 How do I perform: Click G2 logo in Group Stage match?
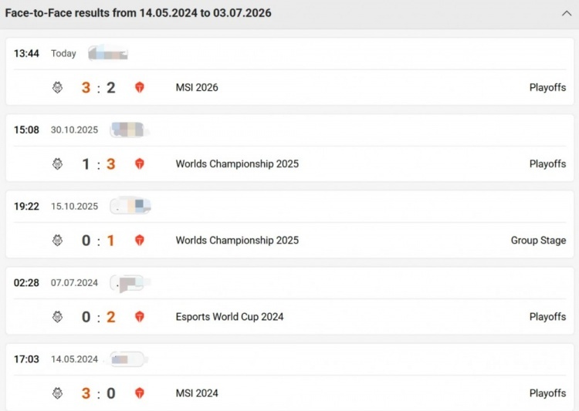point(57,240)
